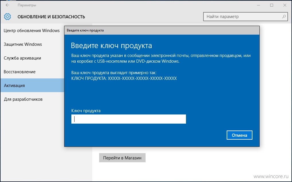Image resolution: width=292 pixels, height=182 pixels.
Task: Click the Ключ продукта input field
Action: tap(128, 119)
